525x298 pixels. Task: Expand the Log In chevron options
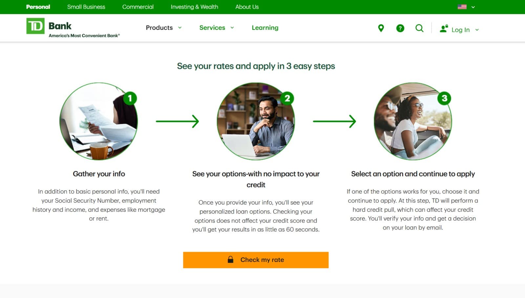(477, 30)
